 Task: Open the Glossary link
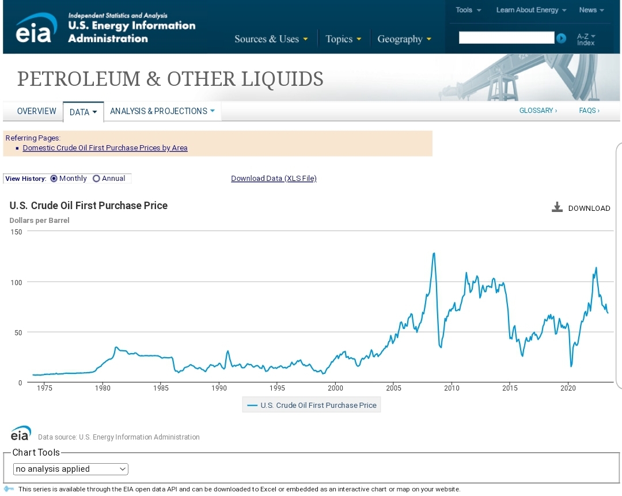[x=538, y=111]
